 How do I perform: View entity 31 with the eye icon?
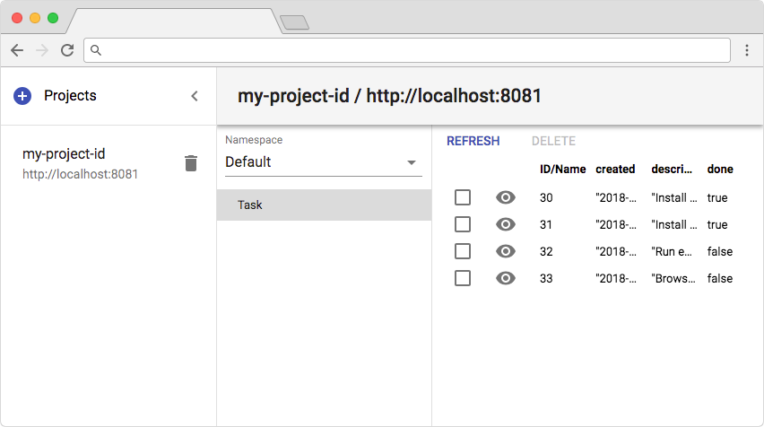point(506,224)
